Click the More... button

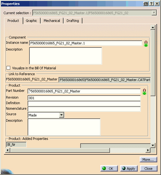148,160
